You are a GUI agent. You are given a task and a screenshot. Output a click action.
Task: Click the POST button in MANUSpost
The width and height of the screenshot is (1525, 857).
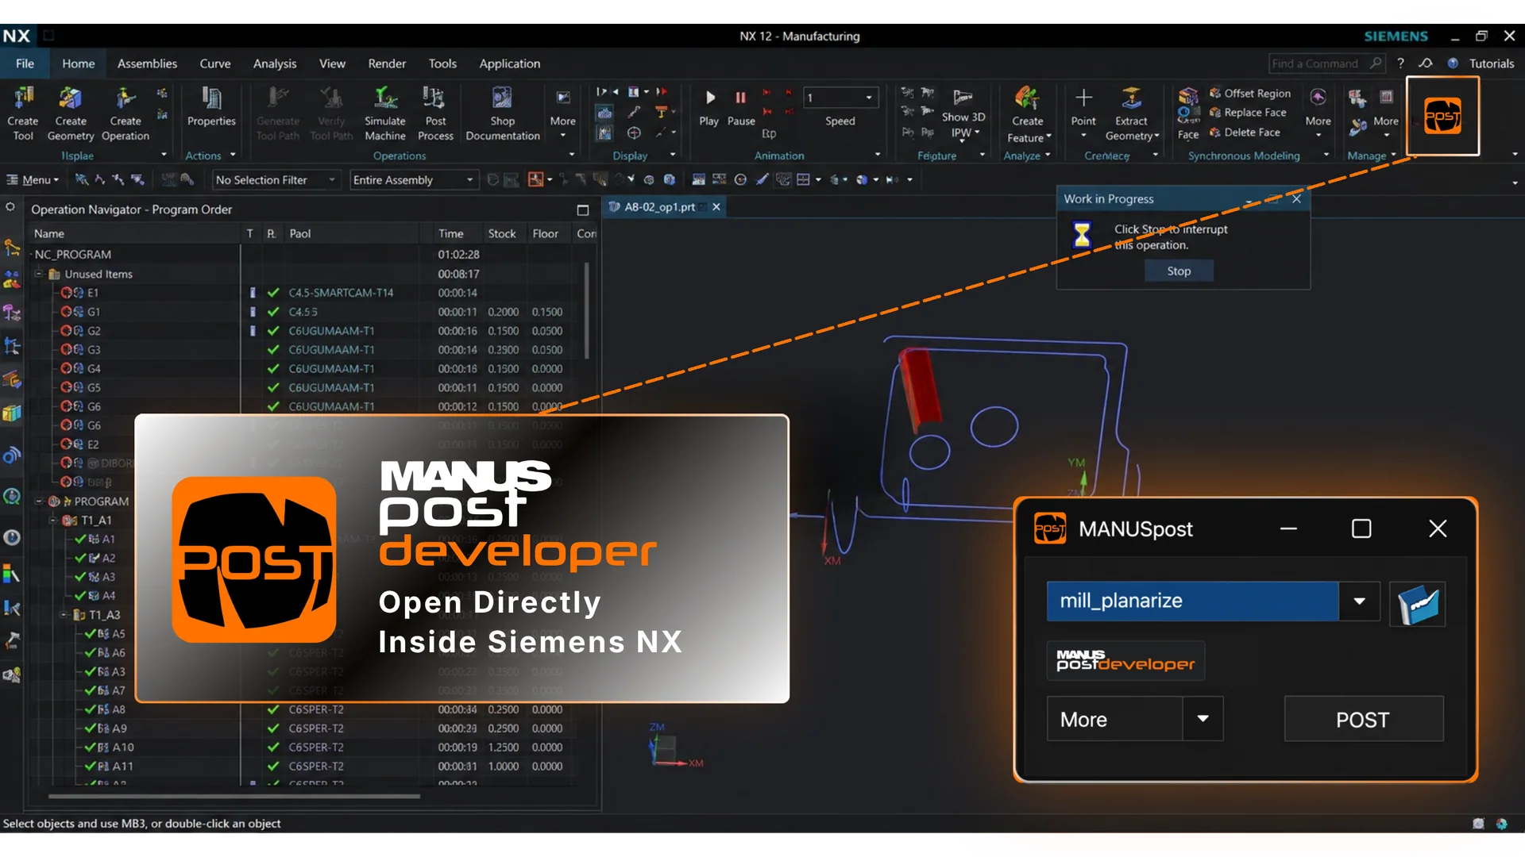coord(1363,719)
